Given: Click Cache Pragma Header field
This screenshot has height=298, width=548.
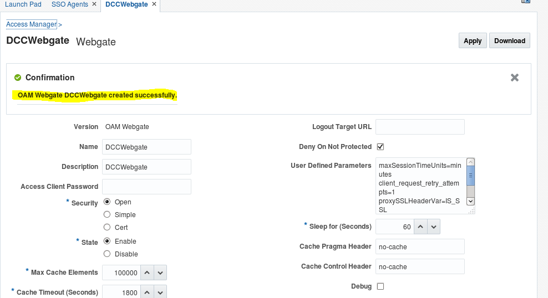Looking at the screenshot, I should pos(420,246).
